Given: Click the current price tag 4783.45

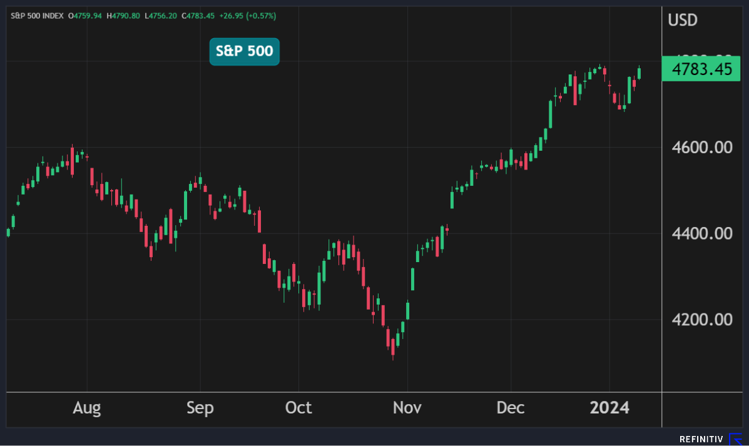Looking at the screenshot, I should [x=701, y=69].
